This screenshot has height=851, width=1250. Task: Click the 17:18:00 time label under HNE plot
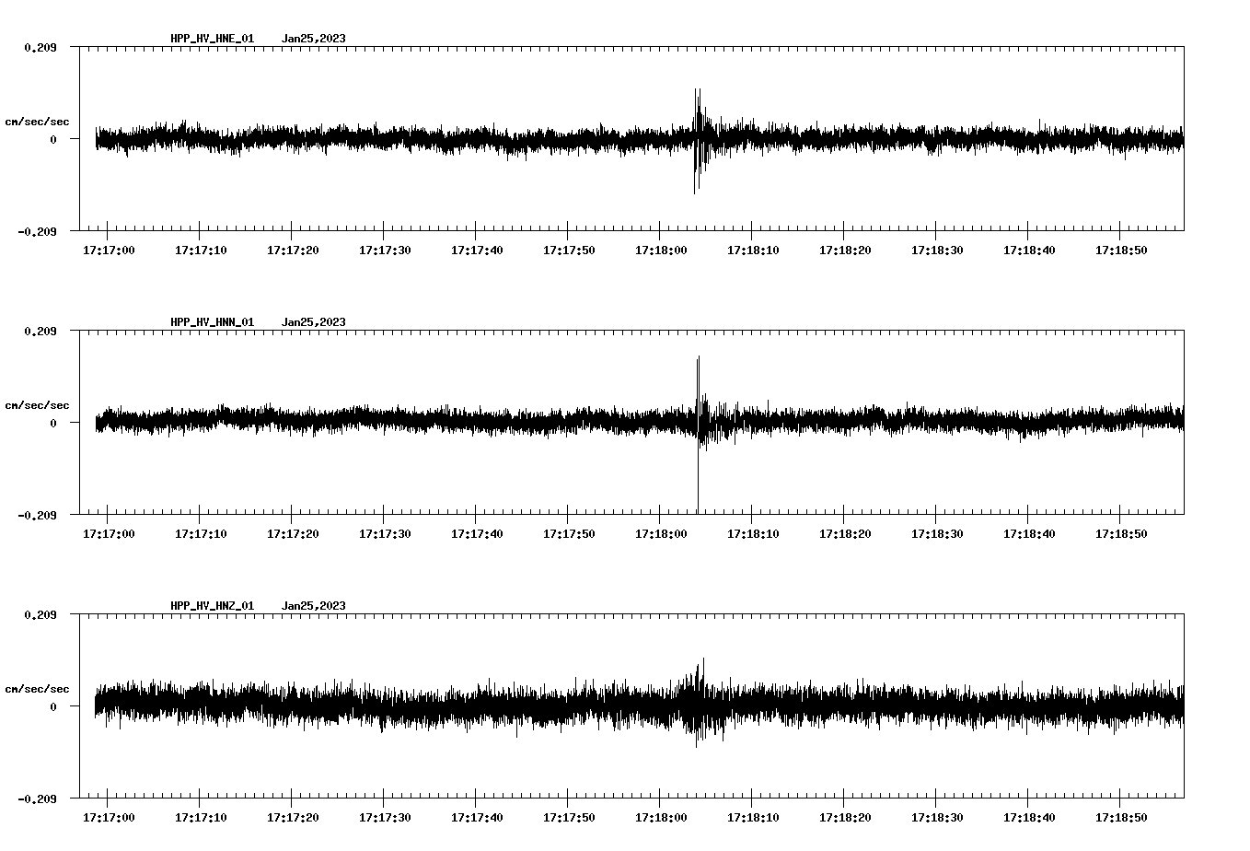pos(661,250)
